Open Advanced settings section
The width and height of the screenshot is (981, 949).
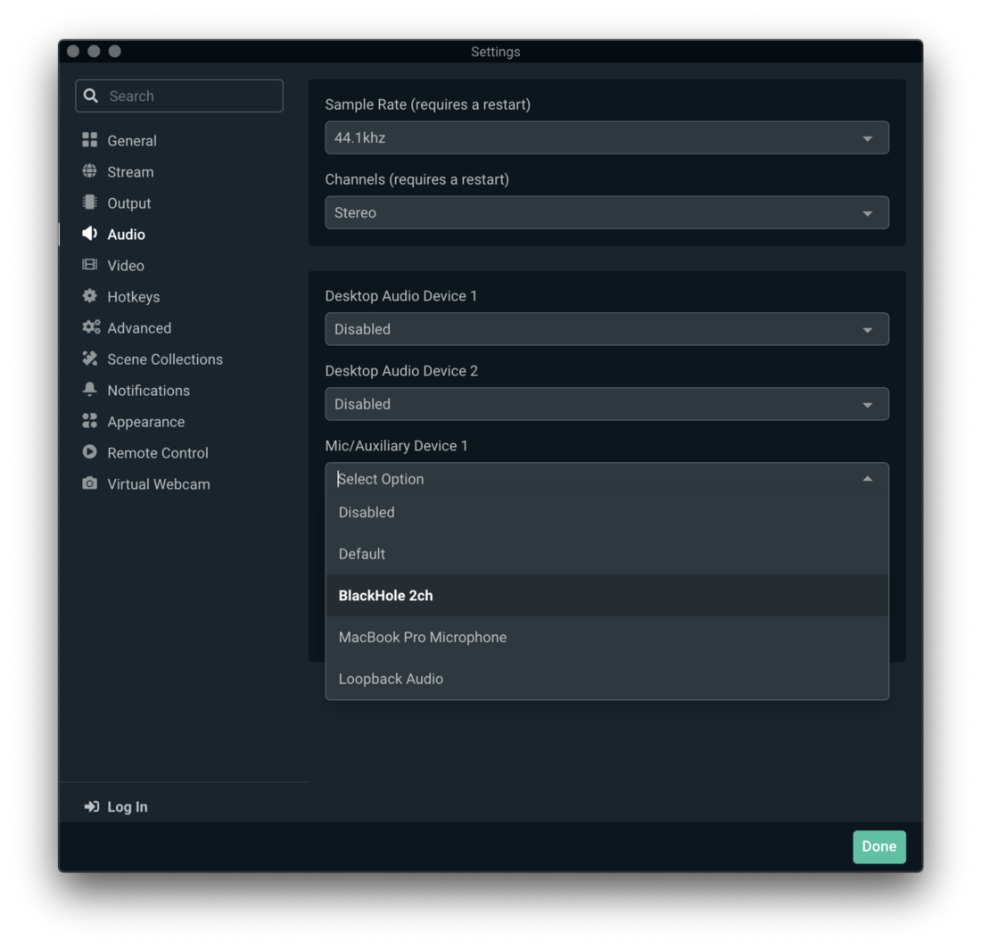coord(139,328)
